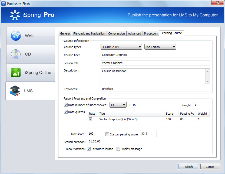Click the Keywords input field
The height and width of the screenshot is (174, 225).
coord(155,89)
